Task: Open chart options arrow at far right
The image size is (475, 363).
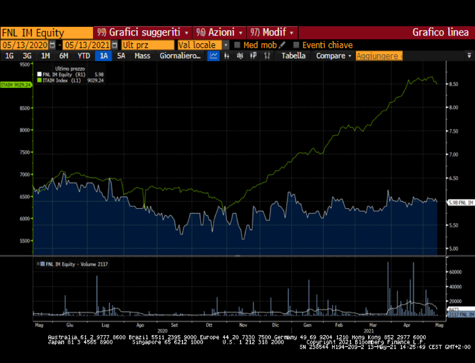Action: 469,56
